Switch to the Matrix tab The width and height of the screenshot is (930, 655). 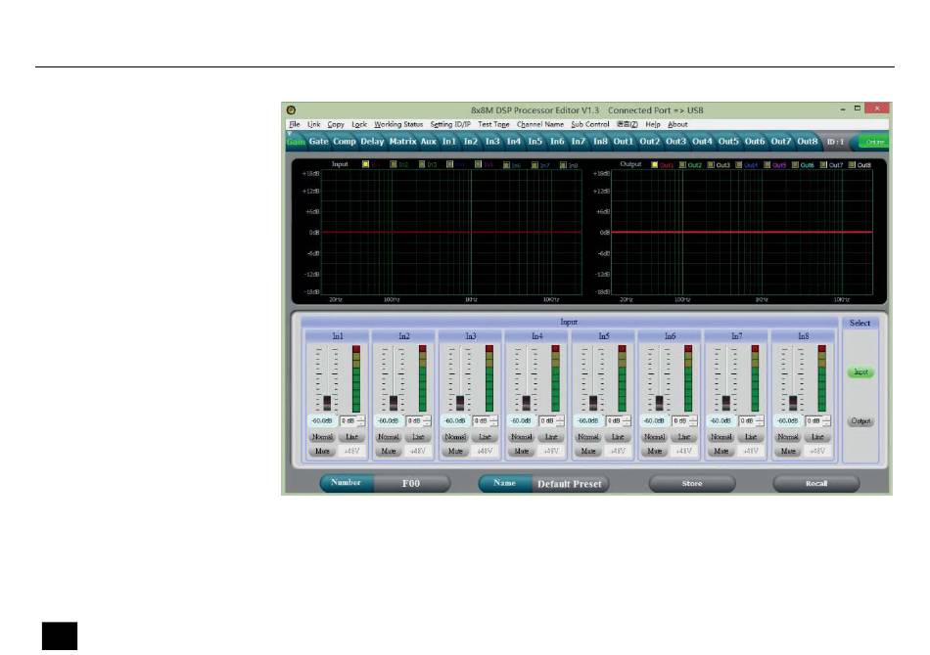point(402,142)
